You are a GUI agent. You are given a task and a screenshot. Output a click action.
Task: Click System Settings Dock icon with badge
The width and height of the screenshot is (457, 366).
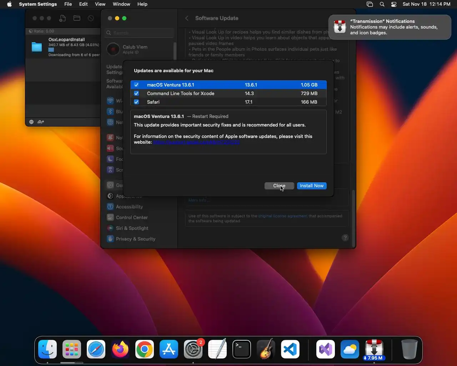[193, 349]
